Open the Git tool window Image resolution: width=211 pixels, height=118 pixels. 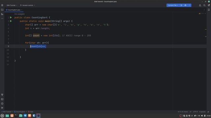2,108
